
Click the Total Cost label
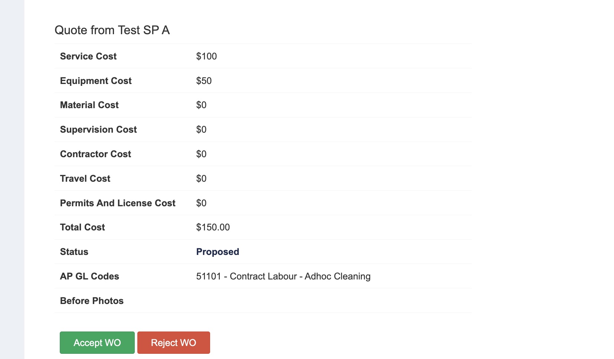tap(82, 227)
